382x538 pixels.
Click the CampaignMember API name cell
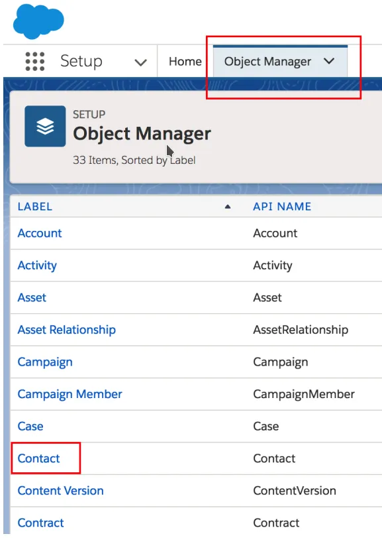pos(304,395)
